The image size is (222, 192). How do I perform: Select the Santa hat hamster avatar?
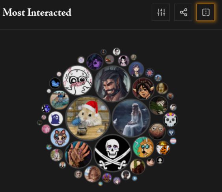pyautogui.click(x=88, y=118)
